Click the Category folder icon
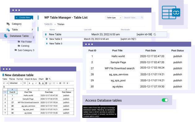 tap(8, 24)
